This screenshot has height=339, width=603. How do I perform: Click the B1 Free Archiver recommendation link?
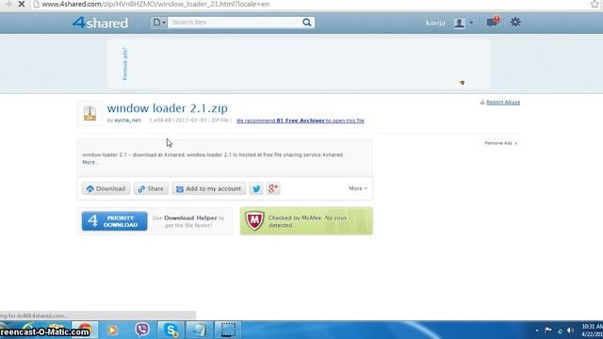[x=300, y=121]
